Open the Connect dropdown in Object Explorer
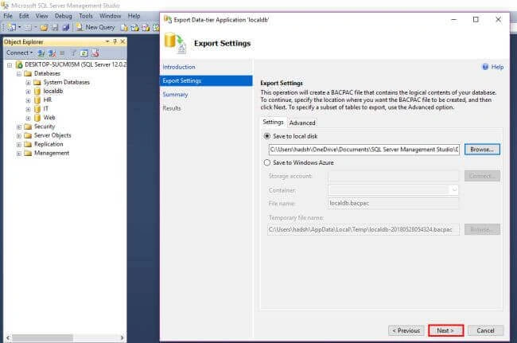The height and width of the screenshot is (343, 517). click(x=19, y=53)
